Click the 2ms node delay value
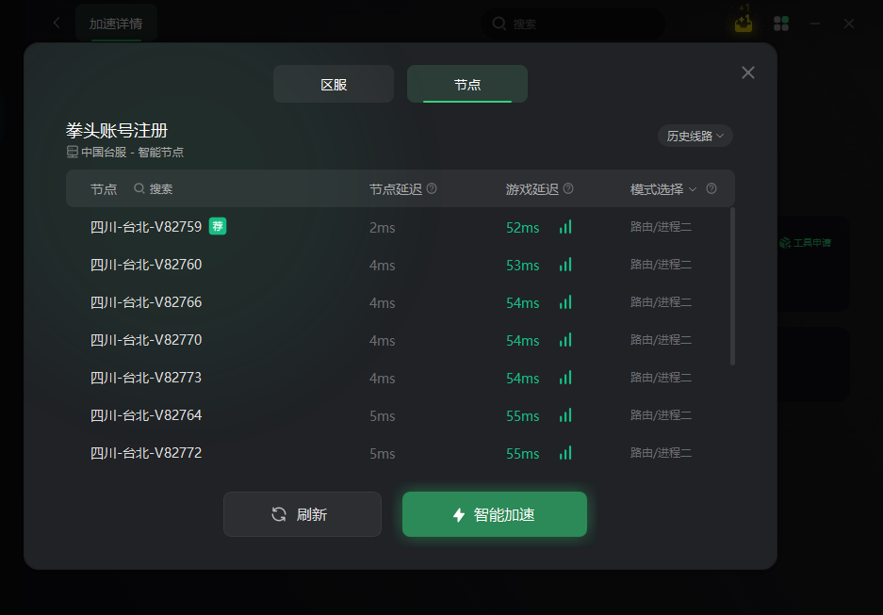The width and height of the screenshot is (883, 615). [383, 228]
